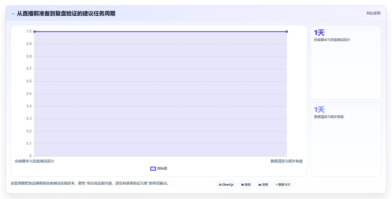392x199 pixels.
Task: Click the y-axis tick label 0.2
Action: (x=29, y=131)
